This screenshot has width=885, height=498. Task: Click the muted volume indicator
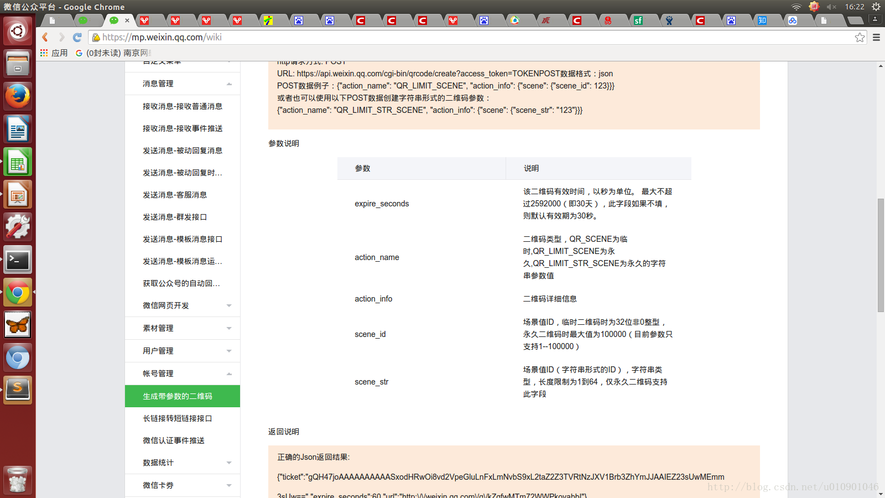[831, 7]
